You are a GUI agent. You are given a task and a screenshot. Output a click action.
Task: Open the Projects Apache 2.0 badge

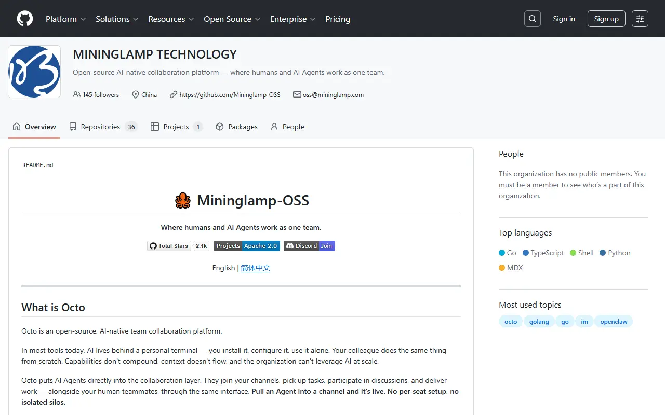(x=247, y=246)
